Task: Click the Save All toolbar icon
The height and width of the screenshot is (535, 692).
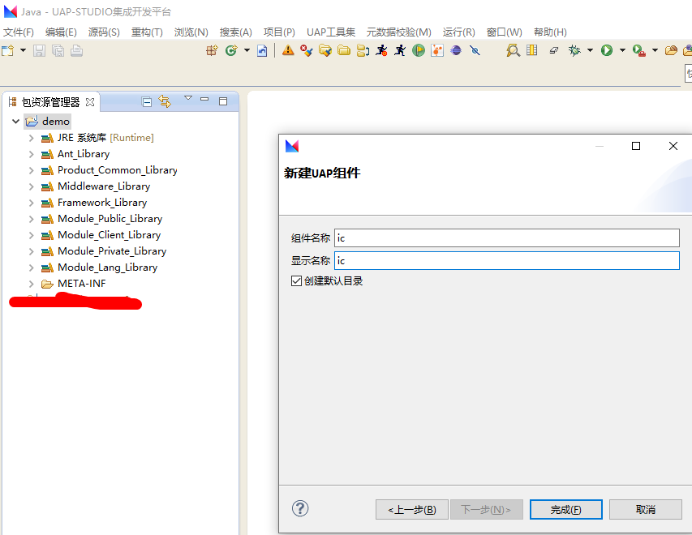Action: click(x=58, y=51)
